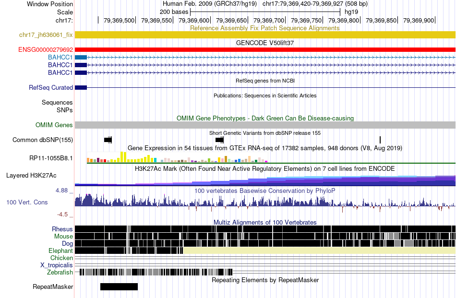Select the Rhesus alignment label
The width and height of the screenshot is (456, 298).
(x=62, y=229)
